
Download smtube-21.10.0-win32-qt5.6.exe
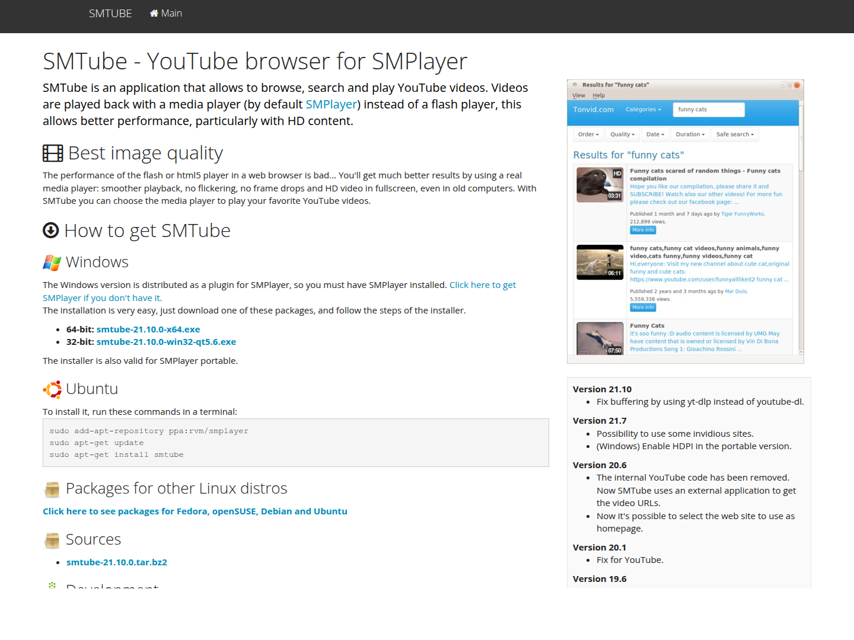click(166, 342)
